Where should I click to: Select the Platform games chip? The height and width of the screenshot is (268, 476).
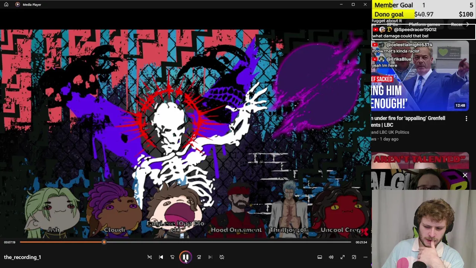tap(424, 25)
